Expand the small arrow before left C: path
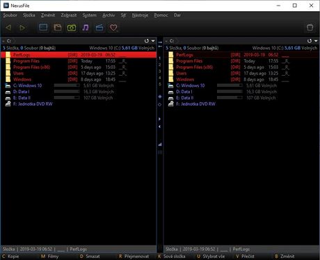 (x=3, y=41)
